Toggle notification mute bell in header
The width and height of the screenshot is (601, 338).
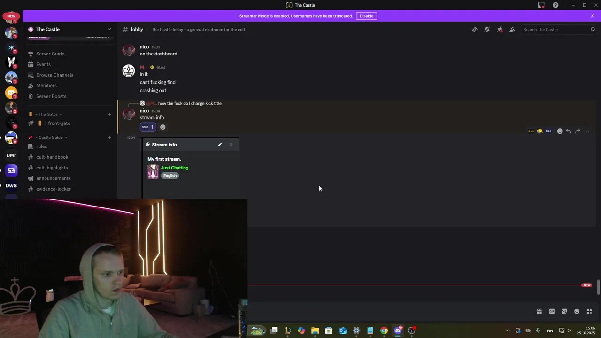pyautogui.click(x=487, y=29)
